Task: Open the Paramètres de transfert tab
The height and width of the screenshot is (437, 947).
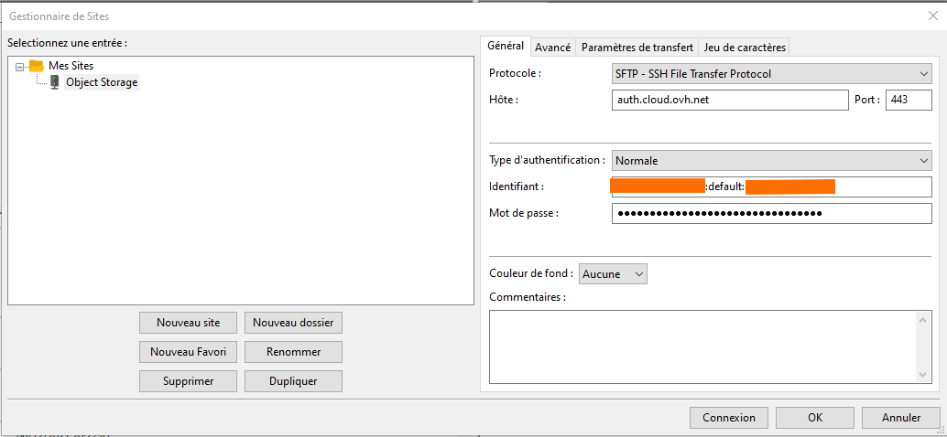Action: point(637,47)
